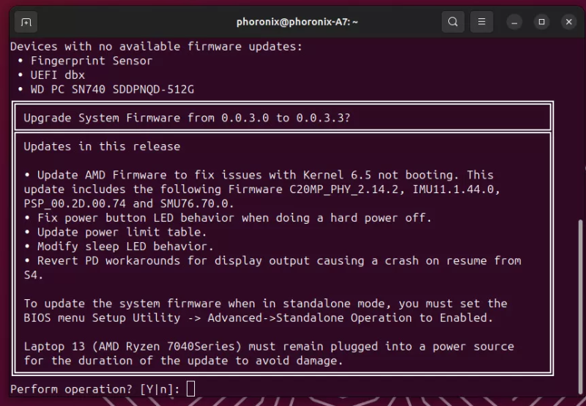Click the 'Update AMD Firmware' bullet line
Viewport: 586px width, 406px height.
coord(259,175)
